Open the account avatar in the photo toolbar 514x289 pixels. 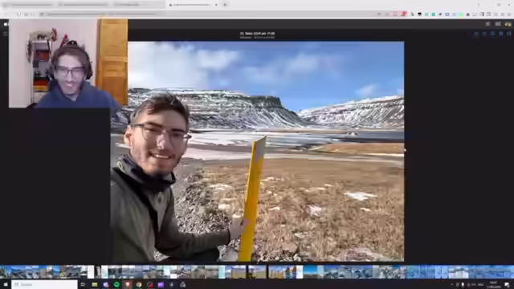pyautogui.click(x=508, y=24)
